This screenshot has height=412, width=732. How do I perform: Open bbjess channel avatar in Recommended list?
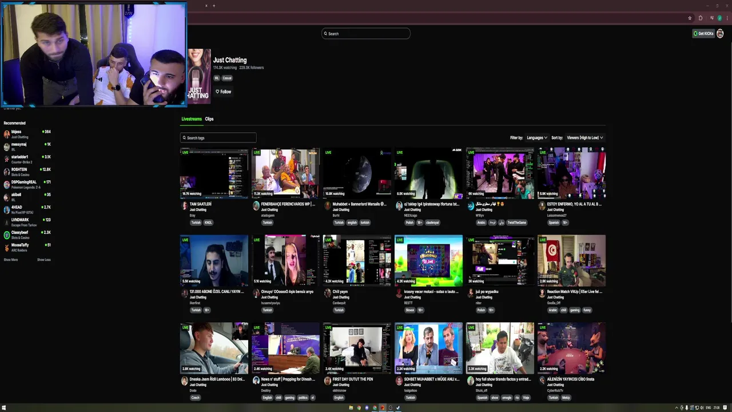pyautogui.click(x=7, y=134)
